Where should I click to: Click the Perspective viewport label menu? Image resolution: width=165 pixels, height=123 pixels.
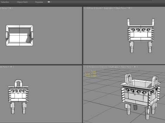coord(94,67)
